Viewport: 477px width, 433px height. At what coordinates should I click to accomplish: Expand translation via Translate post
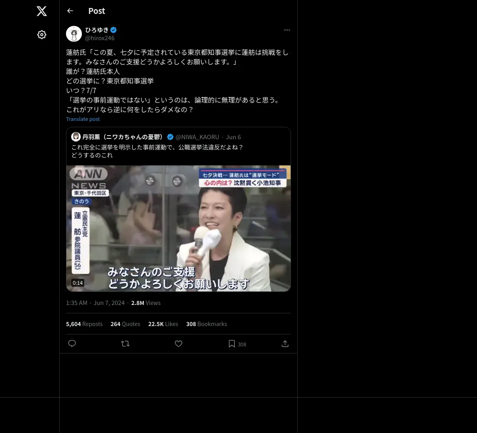tap(83, 119)
